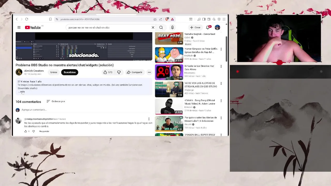The width and height of the screenshot is (331, 186).
Task: Toggle the browser sidebar panel icon
Action: tap(204, 19)
